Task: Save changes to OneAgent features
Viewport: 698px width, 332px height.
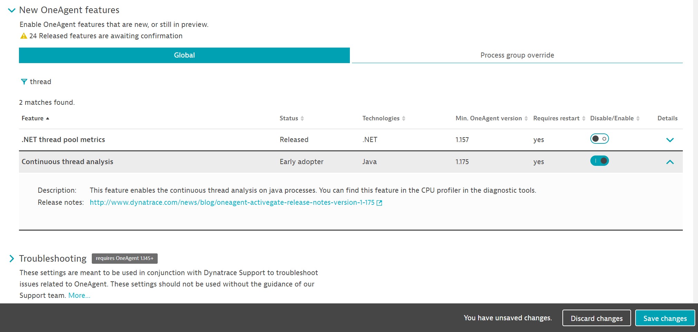Action: pyautogui.click(x=665, y=318)
